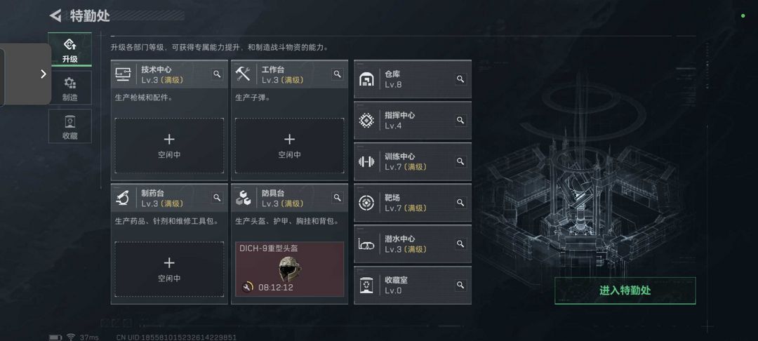Click the 防具台 magnifier icon
758x341 pixels.
337,198
